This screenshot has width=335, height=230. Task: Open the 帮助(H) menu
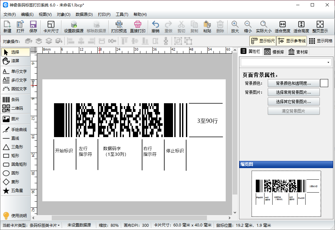pos(140,15)
